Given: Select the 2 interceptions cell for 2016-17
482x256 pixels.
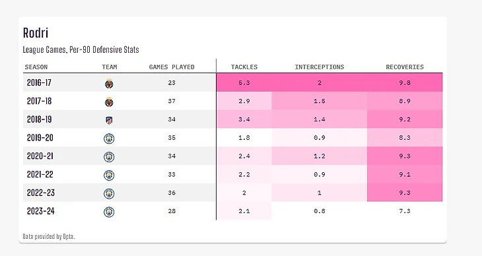Looking at the screenshot, I should pos(320,82).
